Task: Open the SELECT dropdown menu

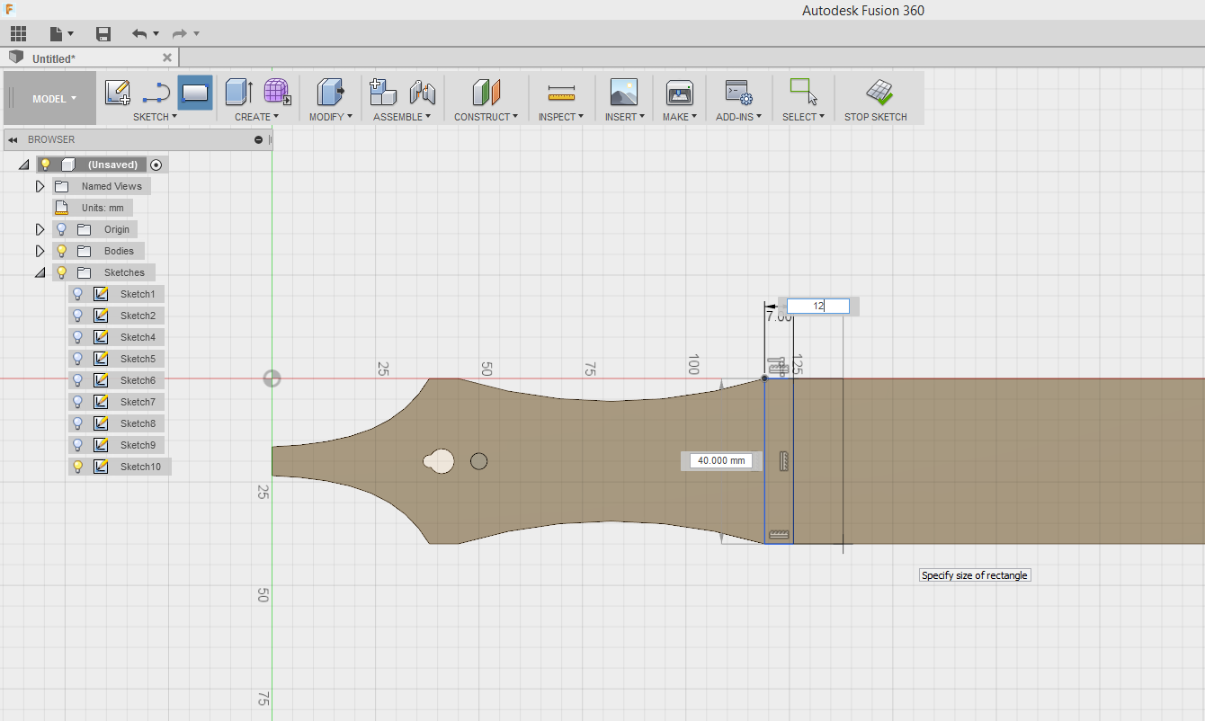Action: pyautogui.click(x=803, y=117)
